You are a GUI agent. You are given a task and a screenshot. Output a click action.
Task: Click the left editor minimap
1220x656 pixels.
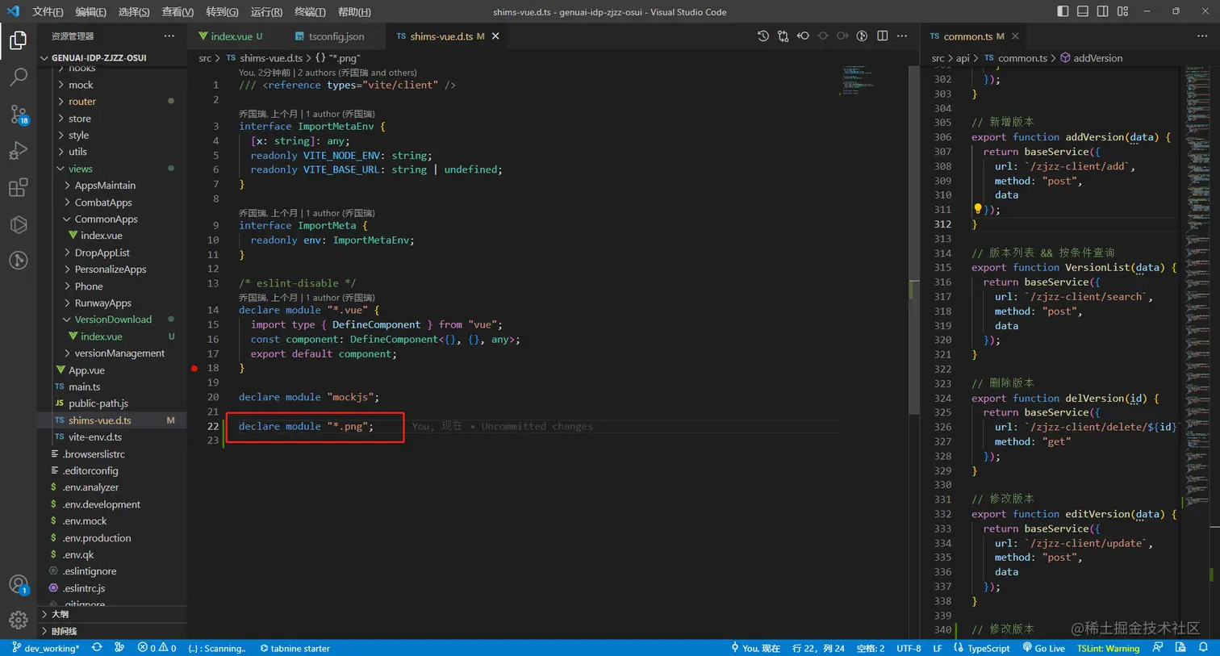tap(858, 81)
